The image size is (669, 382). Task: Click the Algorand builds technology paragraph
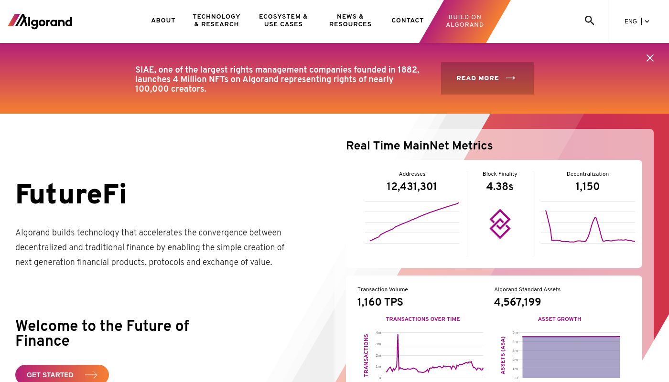(150, 247)
